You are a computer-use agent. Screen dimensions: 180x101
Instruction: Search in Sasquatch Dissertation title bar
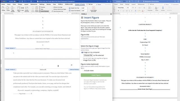175,1
